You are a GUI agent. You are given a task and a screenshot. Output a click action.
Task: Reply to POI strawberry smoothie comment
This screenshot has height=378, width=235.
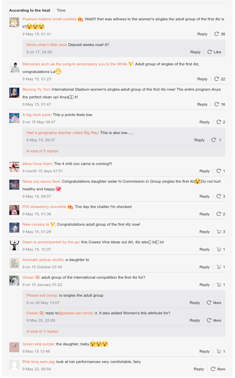[204, 214]
